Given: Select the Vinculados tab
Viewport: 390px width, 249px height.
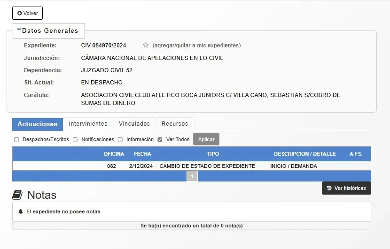Looking at the screenshot, I should tap(134, 124).
